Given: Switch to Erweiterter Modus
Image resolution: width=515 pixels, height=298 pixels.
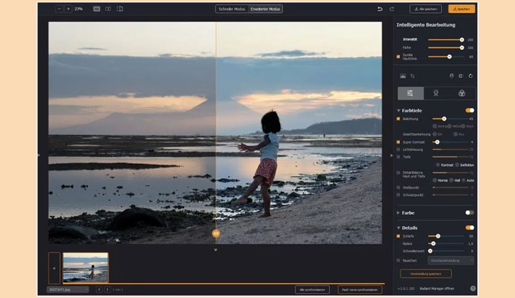Looking at the screenshot, I should 265,9.
